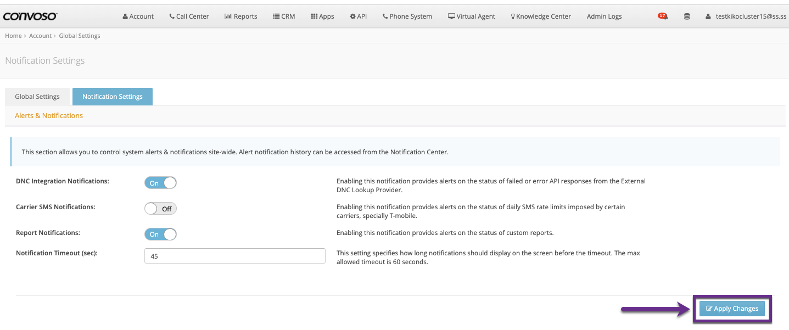Toggle Carrier SMS Notifications switch

(160, 209)
